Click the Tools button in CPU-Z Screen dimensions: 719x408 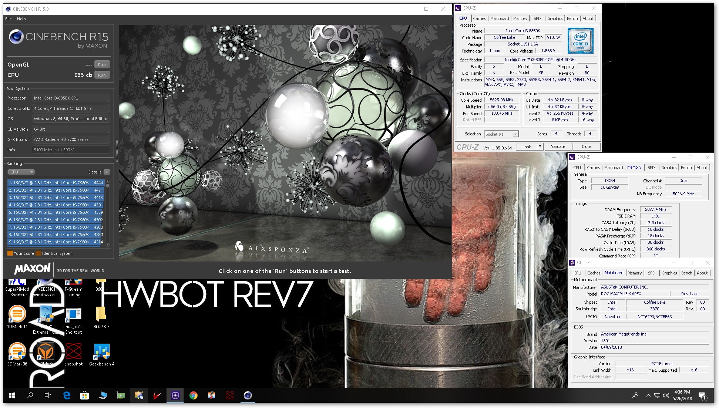coord(527,147)
